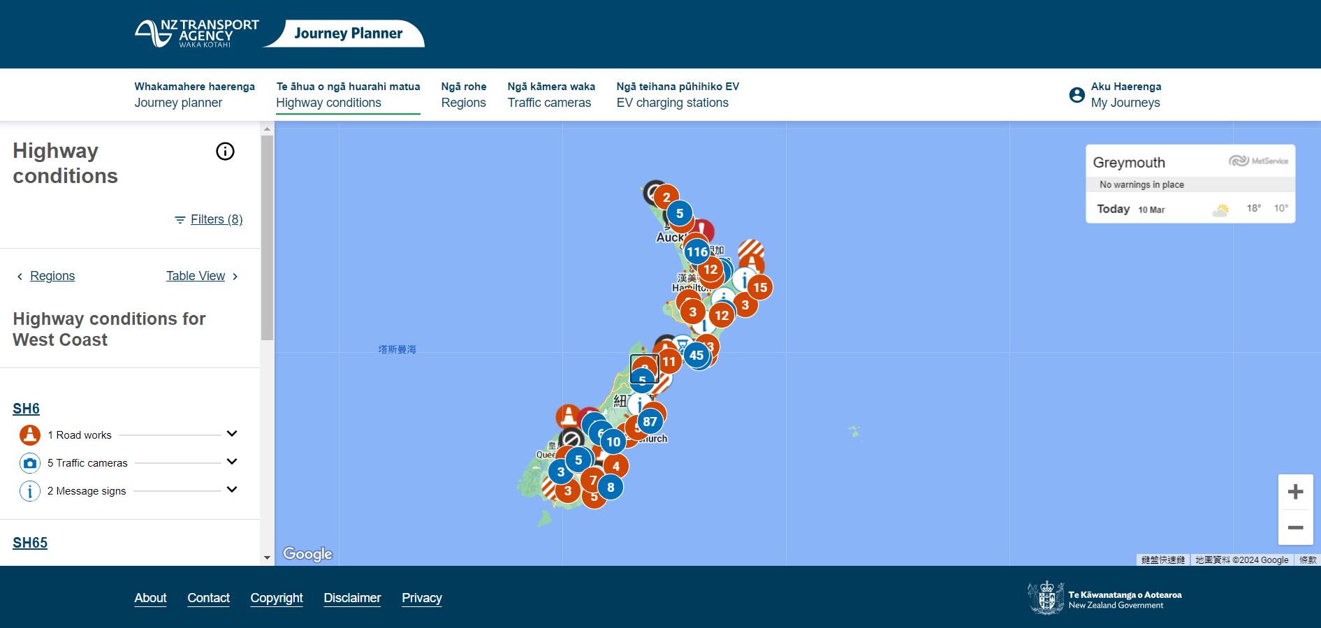Open the EV charging stations tab
Screen dimensions: 1321x628
[x=677, y=95]
